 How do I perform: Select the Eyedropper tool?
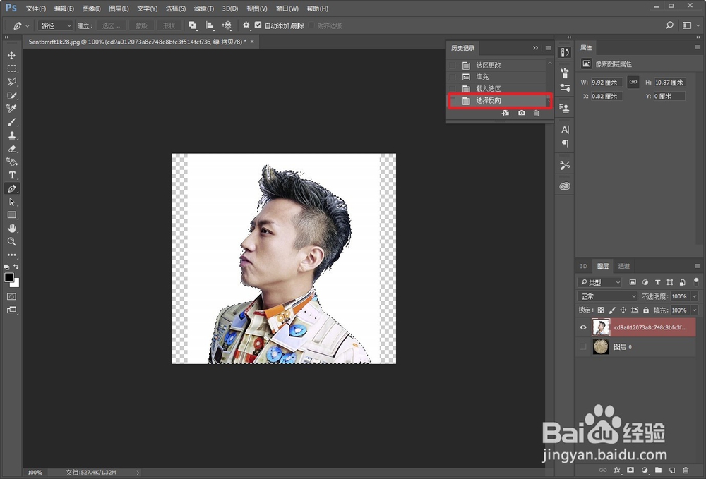[12, 109]
